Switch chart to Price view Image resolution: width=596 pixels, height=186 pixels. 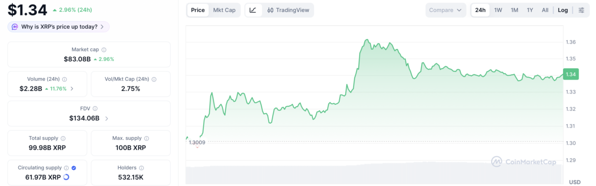tap(198, 10)
